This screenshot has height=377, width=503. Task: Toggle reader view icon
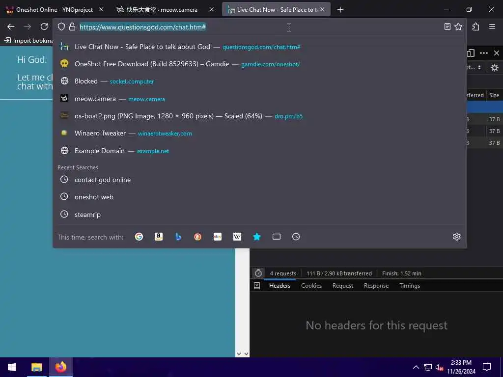coord(447,27)
